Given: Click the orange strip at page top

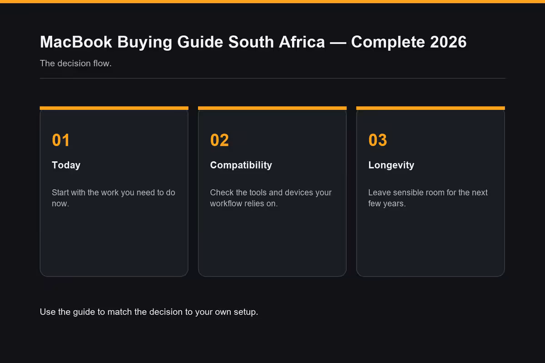Looking at the screenshot, I should tap(272, 1).
